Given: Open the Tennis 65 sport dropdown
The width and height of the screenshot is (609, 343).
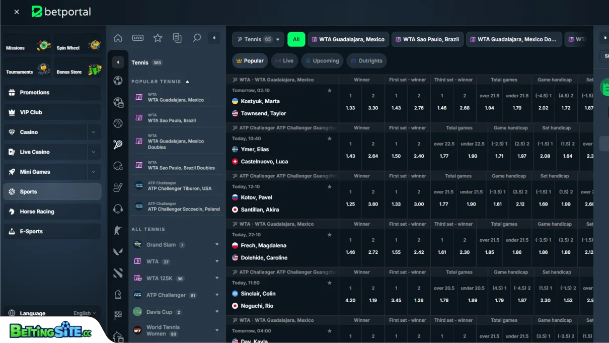Looking at the screenshot, I should point(258,39).
